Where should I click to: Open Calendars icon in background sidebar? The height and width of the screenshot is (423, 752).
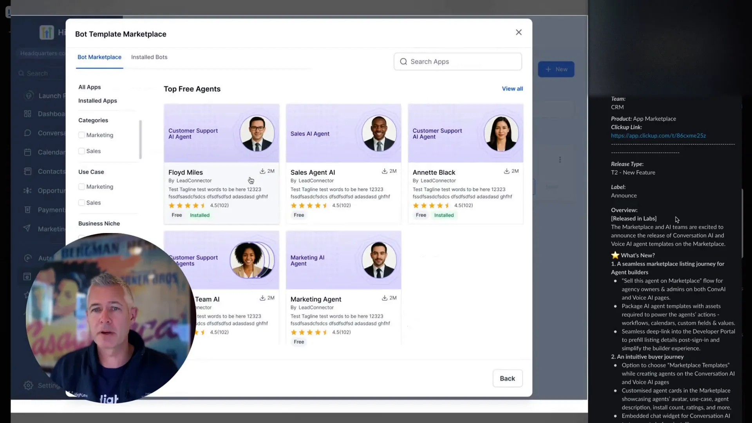tap(27, 152)
